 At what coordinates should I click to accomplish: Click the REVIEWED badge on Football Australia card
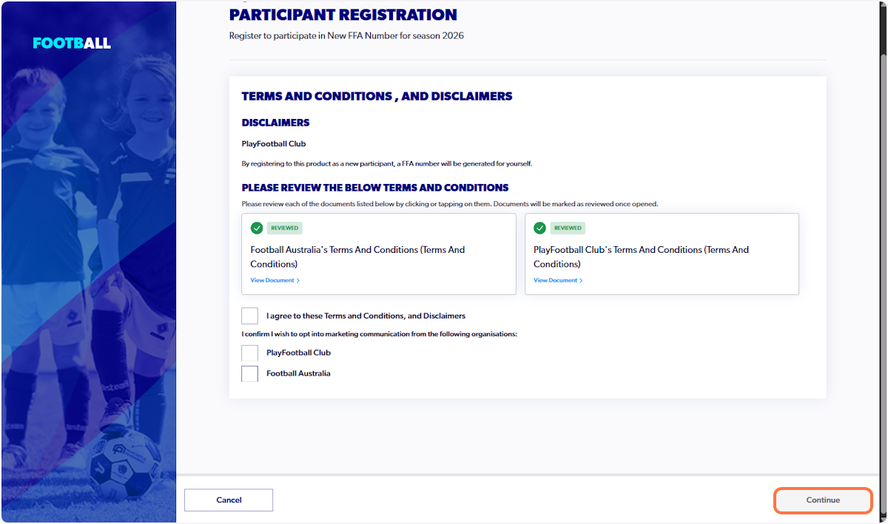point(284,228)
